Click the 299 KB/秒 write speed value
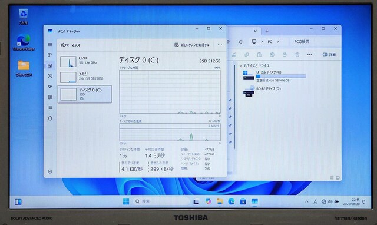The width and height of the screenshot is (377, 225). (162, 169)
